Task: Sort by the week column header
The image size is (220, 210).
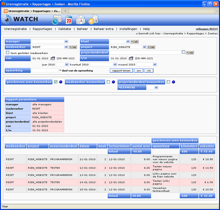Action: [102, 146]
